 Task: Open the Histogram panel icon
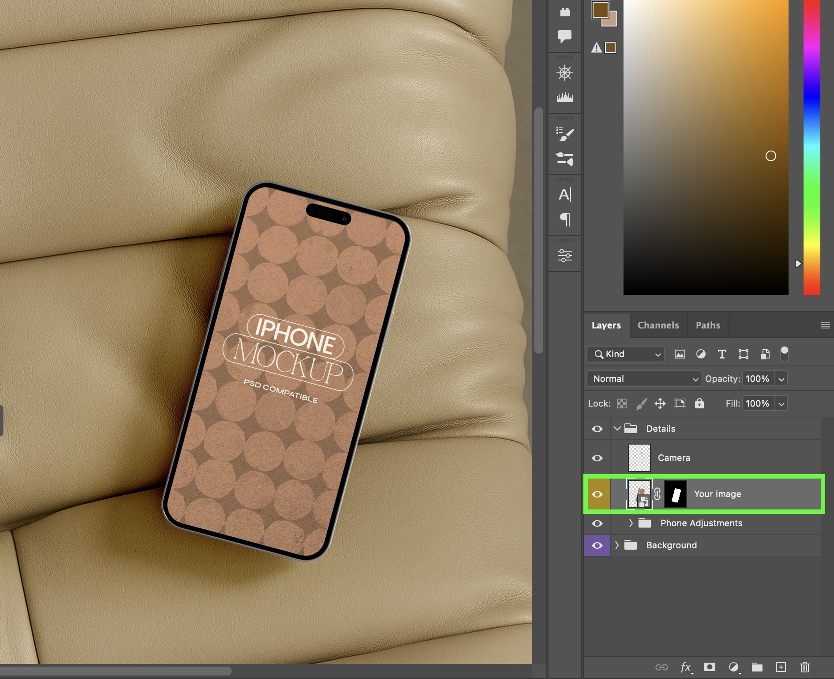[565, 97]
